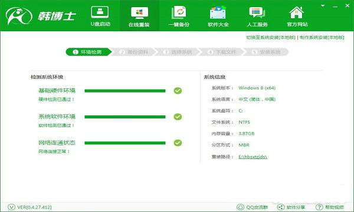354x212 pixels.
Task: Open QQ交流群 icon
Action: pos(240,207)
